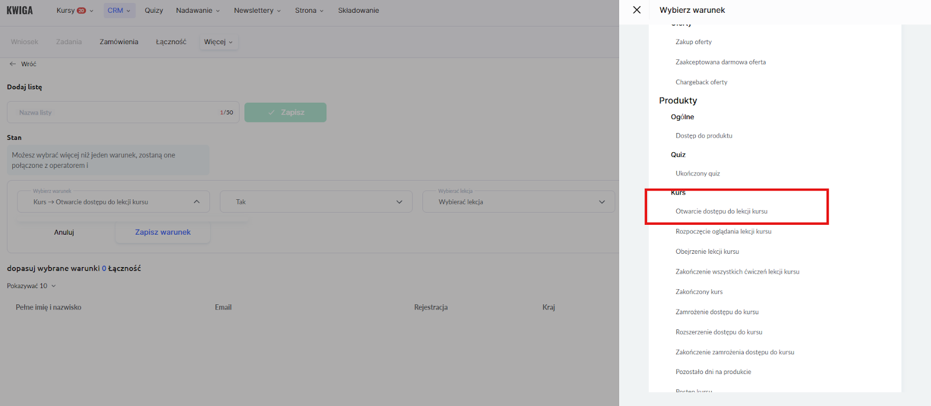Switch to the Łączność tab
Screen dimensions: 931x406
(x=171, y=42)
